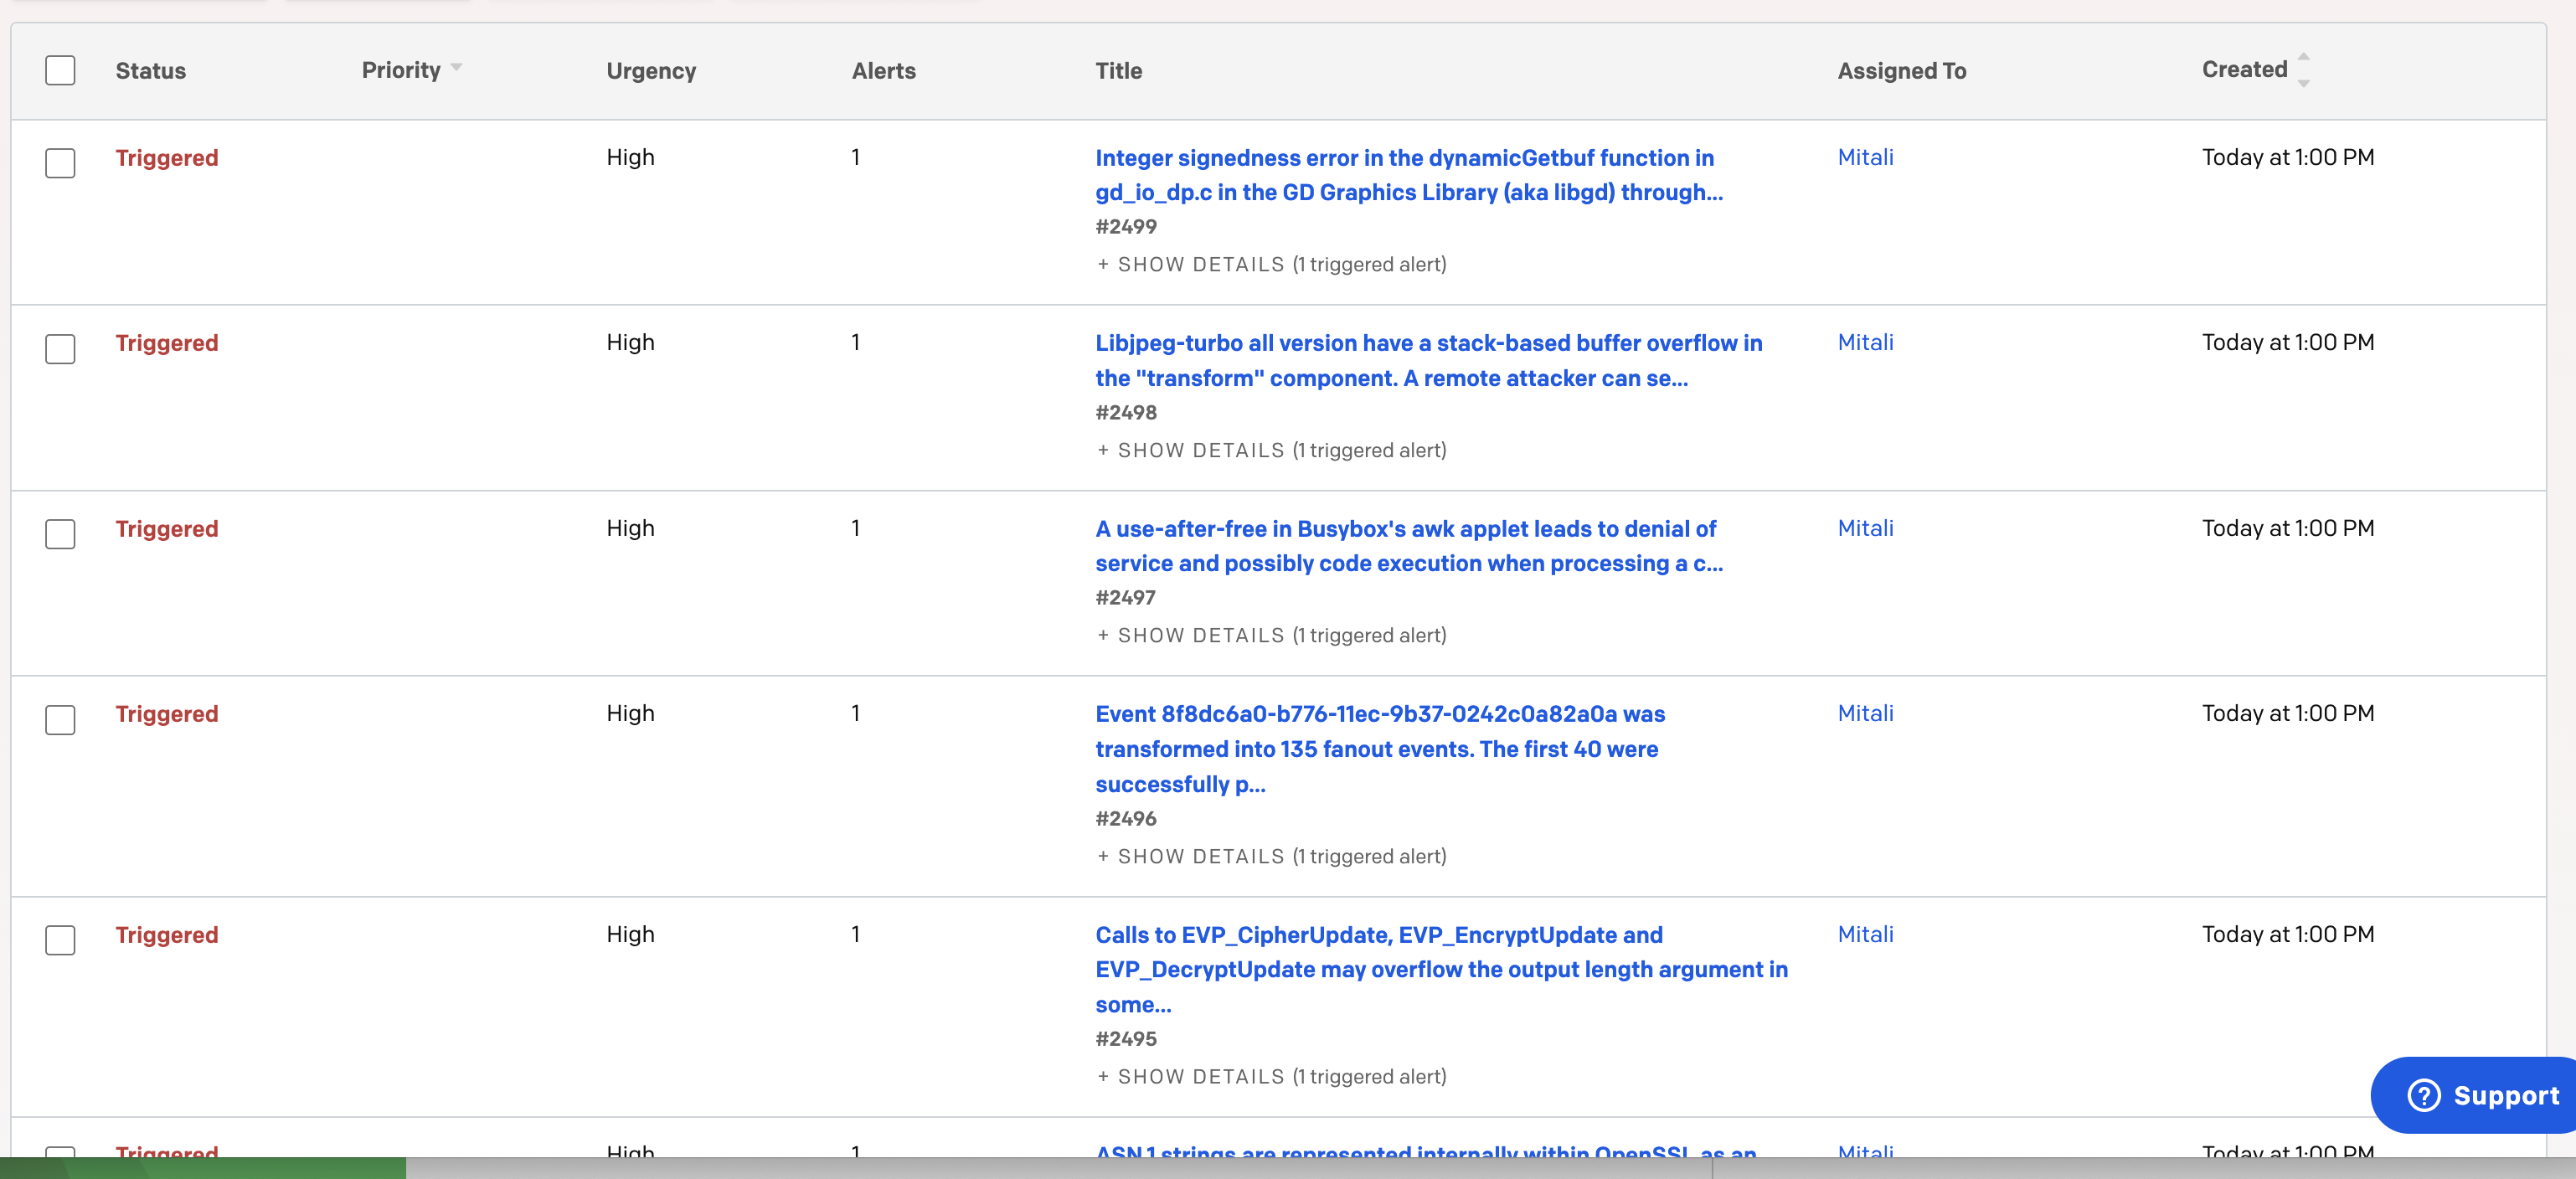Viewport: 2576px width, 1179px height.
Task: Sort incidents by the Created header
Action: click(2244, 70)
